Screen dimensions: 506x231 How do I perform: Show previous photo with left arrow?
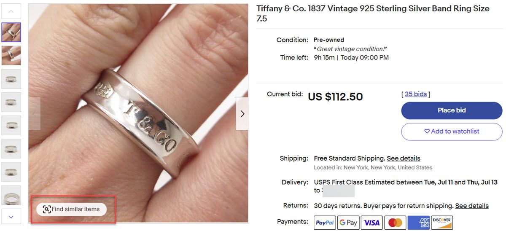(x=35, y=114)
